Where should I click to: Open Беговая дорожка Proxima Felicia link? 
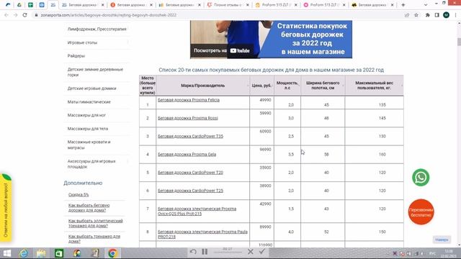[x=189, y=100]
